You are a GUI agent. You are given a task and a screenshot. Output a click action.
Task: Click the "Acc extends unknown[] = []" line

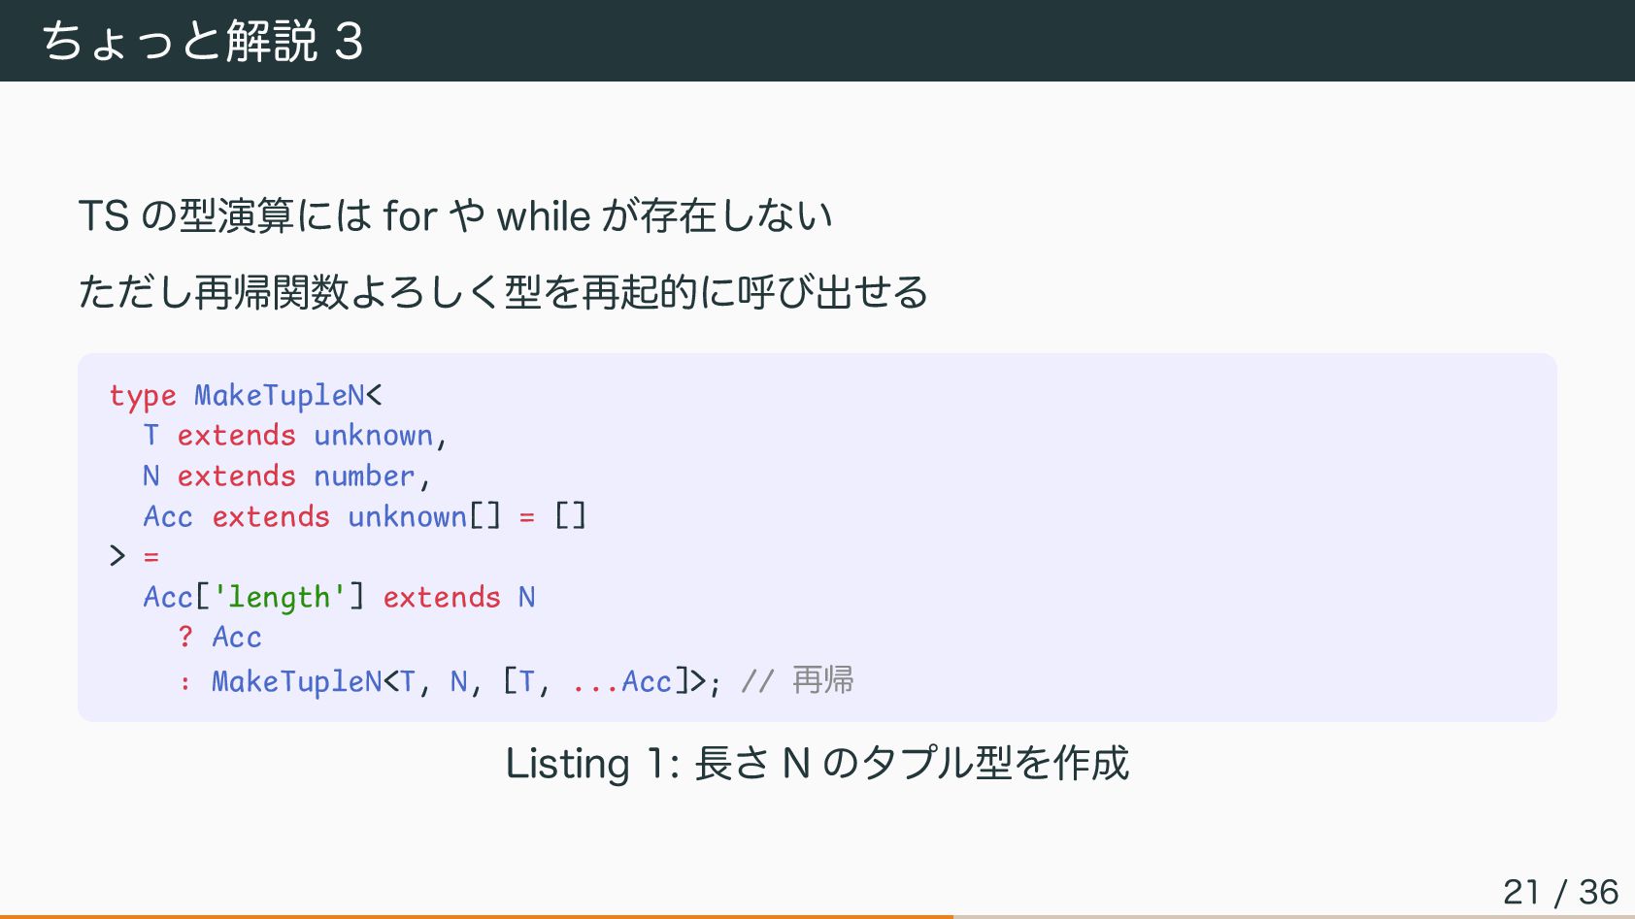[364, 517]
